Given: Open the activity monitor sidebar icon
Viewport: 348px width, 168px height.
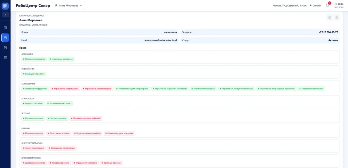Looking at the screenshot, I should tap(5, 28).
